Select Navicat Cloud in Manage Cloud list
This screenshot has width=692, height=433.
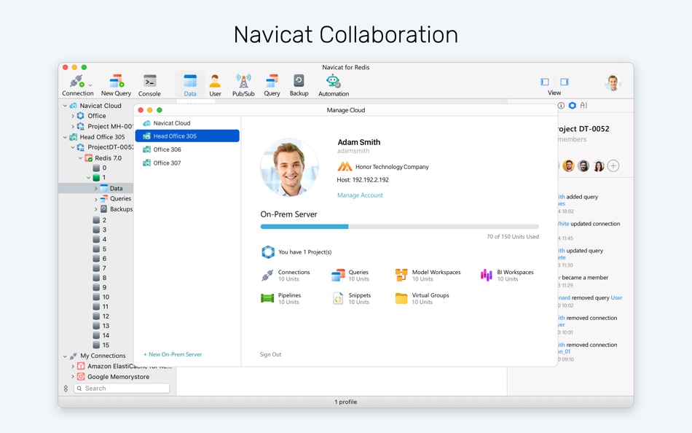[x=187, y=123]
